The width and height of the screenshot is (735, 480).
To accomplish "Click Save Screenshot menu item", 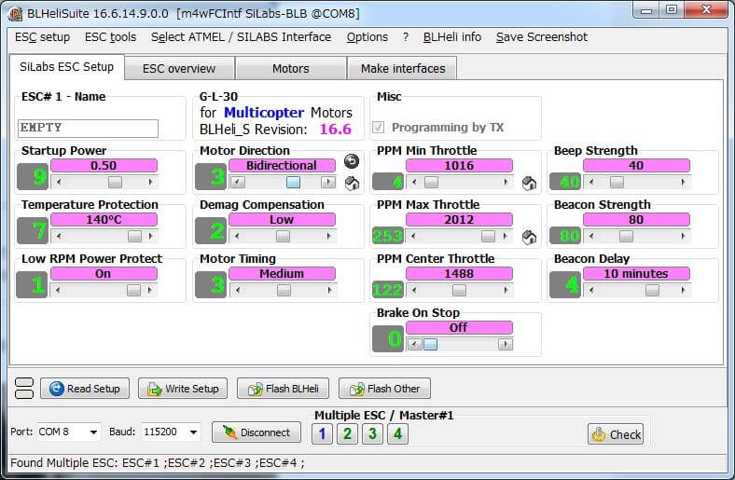I will [x=541, y=37].
